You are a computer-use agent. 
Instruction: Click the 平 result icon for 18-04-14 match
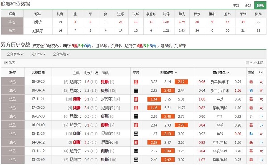(136, 90)
